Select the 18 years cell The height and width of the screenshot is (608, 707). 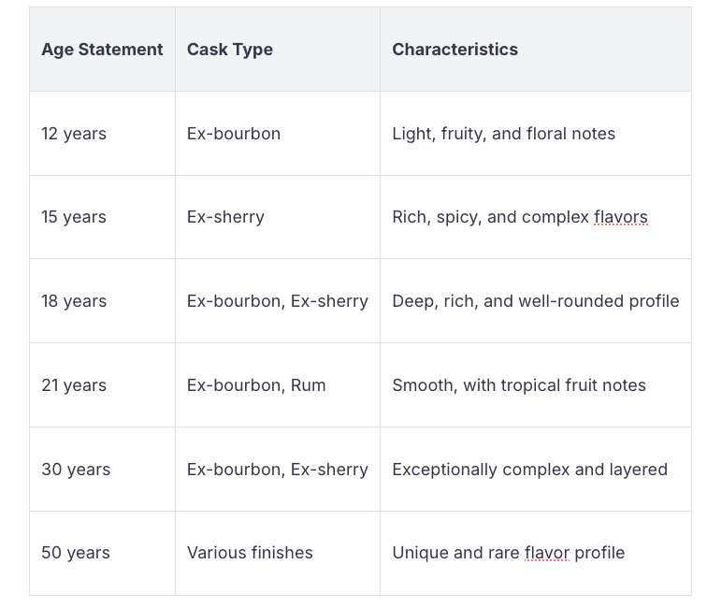pos(74,301)
